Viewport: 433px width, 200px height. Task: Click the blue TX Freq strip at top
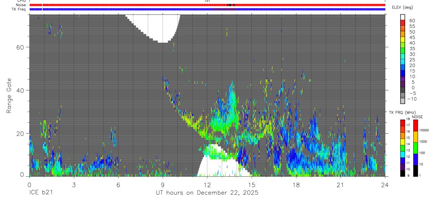point(207,9)
